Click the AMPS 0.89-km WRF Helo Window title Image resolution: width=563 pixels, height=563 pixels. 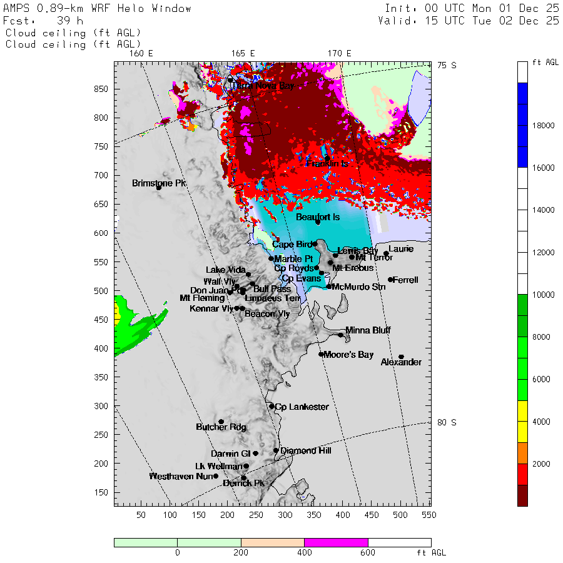[98, 9]
